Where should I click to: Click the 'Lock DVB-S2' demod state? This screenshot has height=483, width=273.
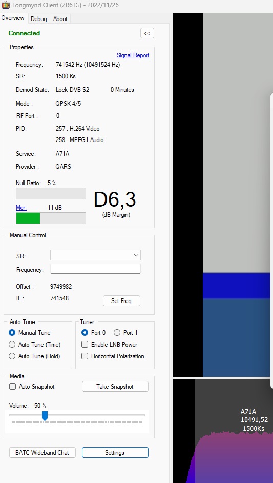[x=72, y=90]
